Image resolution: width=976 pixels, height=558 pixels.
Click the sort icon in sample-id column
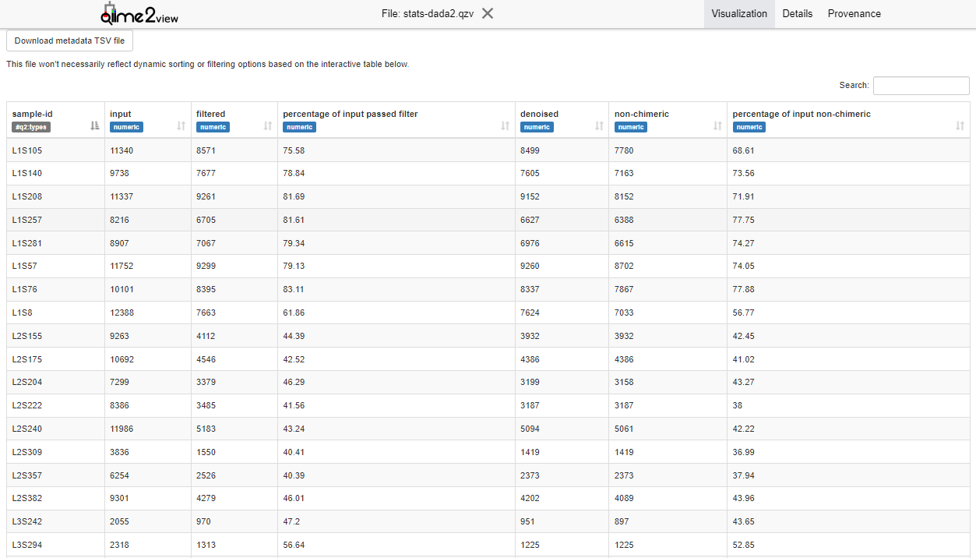(95, 125)
